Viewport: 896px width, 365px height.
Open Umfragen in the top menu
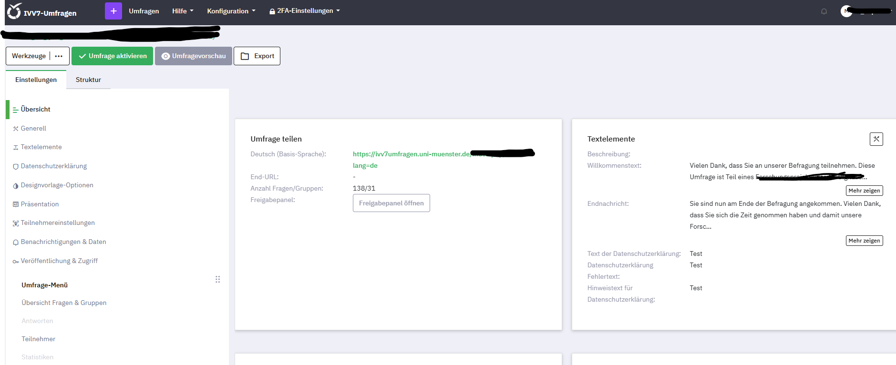point(144,11)
